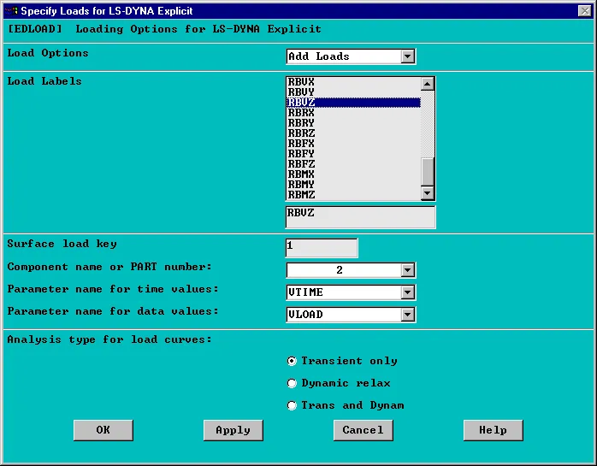This screenshot has height=466, width=597.
Task: Click the OK button
Action: [x=103, y=430]
